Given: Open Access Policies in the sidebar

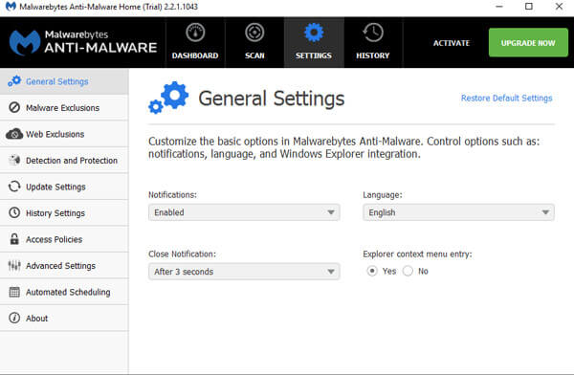Looking at the screenshot, I should pyautogui.click(x=64, y=239).
